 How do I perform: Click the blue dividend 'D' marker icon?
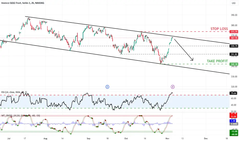point(107,87)
